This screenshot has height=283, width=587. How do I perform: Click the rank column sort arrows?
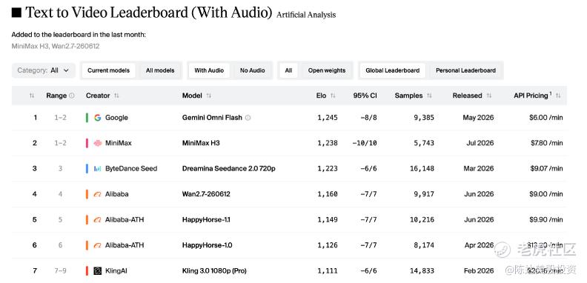tap(32, 96)
